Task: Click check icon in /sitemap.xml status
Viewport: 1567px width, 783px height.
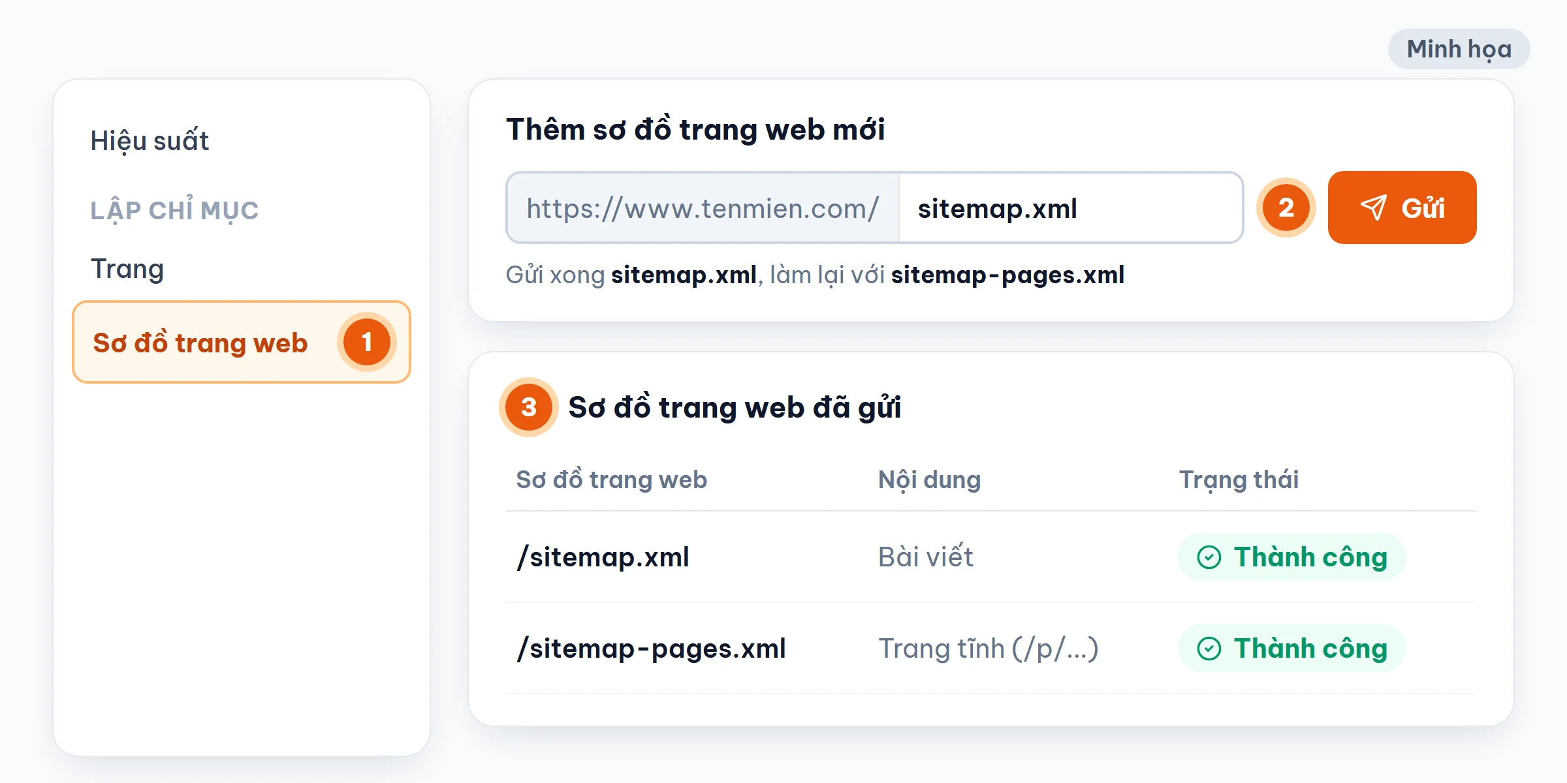Action: point(1209,557)
